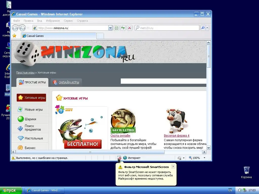Expand the zoom level dropdown arrow
Viewport: 259px width, 194px height.
204,158
